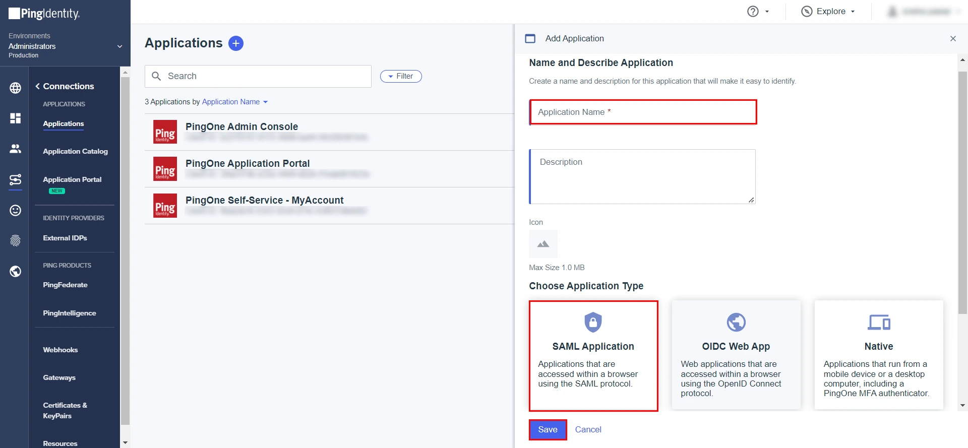This screenshot has height=448, width=968.
Task: Open the Connections sidebar icon
Action: [16, 179]
